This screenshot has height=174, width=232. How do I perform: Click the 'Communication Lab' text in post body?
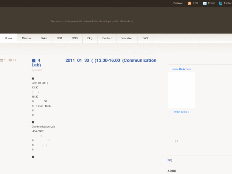coord(43,127)
